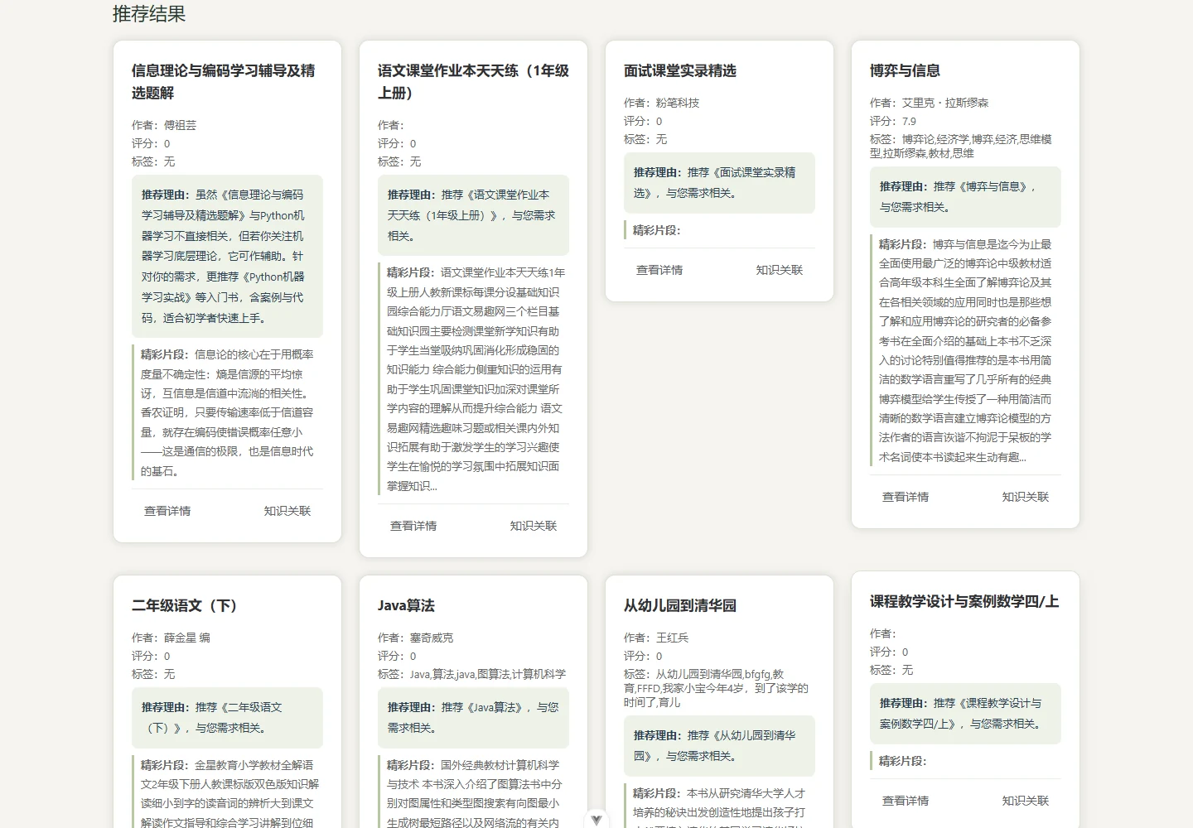
Task: View details of 语文课堂作业本天天练 via 查看详情
Action: click(413, 526)
